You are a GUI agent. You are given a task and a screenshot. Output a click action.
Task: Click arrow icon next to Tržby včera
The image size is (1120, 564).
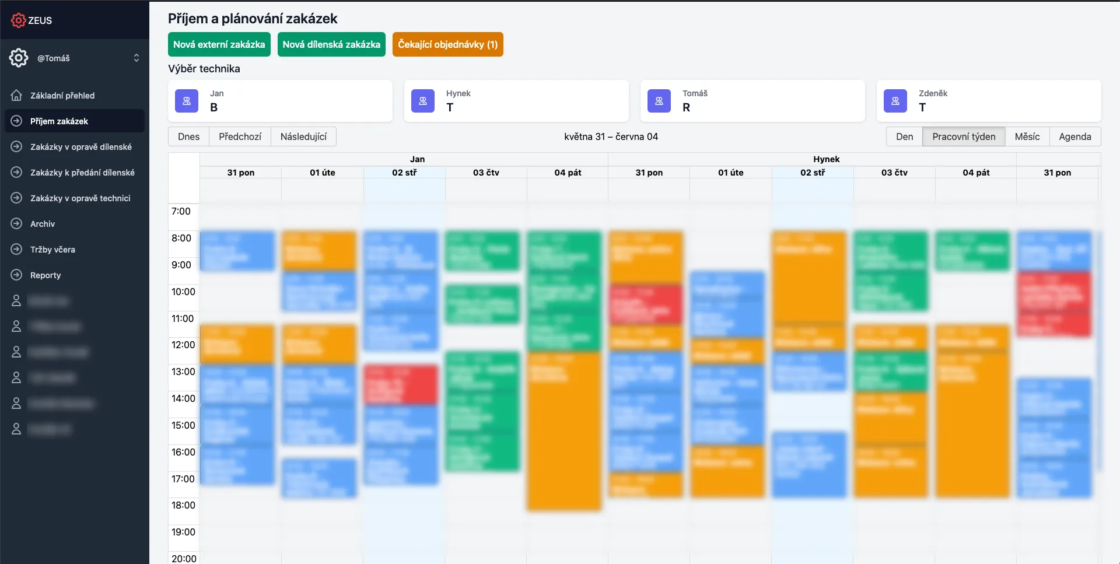tap(16, 249)
